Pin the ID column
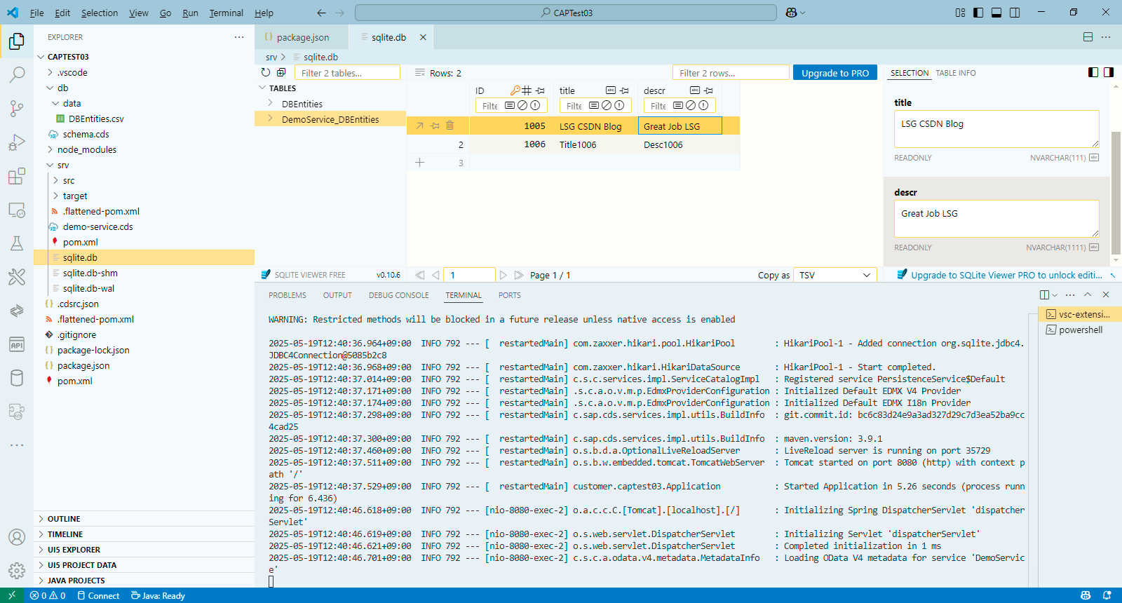Viewport: 1122px width, 603px height. [541, 90]
